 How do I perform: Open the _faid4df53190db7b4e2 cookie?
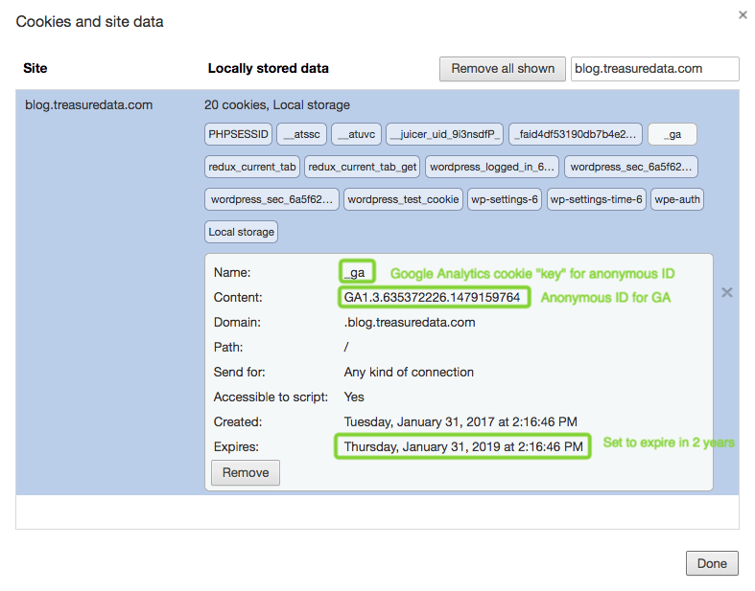(576, 134)
